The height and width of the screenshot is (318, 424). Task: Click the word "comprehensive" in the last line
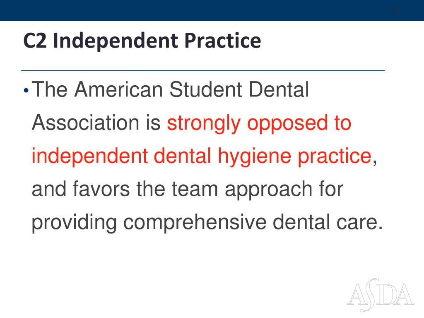point(195,223)
